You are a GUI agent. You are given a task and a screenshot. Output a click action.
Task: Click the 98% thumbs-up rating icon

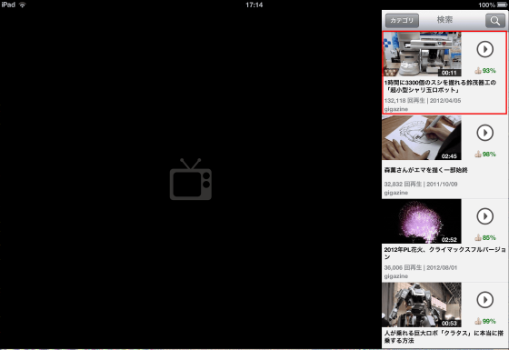tap(478, 154)
